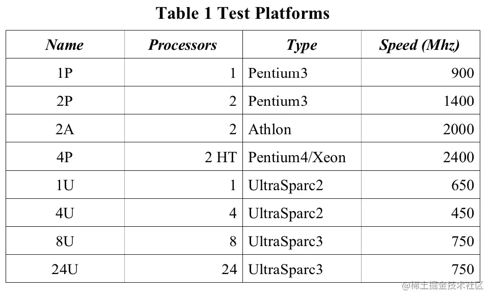Screen dimensions: 493x300
Task: Select the Name column header
Action: (x=65, y=45)
